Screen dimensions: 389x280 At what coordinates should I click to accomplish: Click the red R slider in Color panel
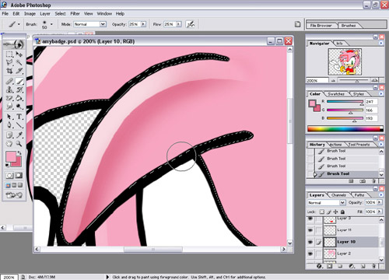[x=345, y=102]
